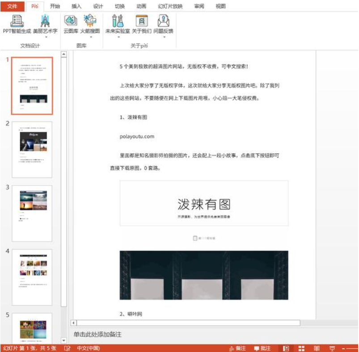Click the dark building photo on slide
Image resolution: width=359 pixels, height=352 pixels.
pos(204,275)
